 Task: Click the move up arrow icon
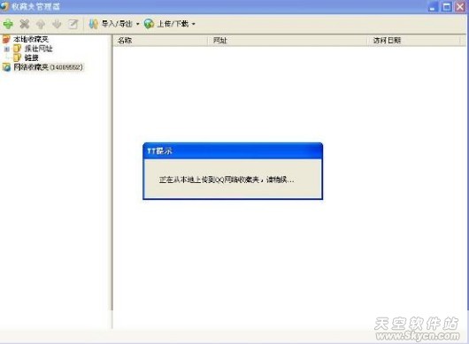[x=41, y=24]
